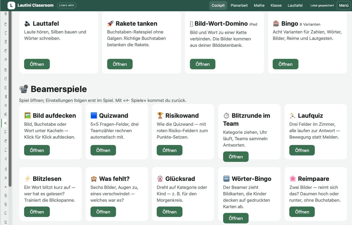
Task: Click the hamburger icon atop the left sidebar
Action: tap(6, 14)
